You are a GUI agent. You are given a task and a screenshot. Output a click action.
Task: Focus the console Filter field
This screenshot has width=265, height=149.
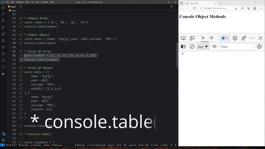tap(236, 47)
